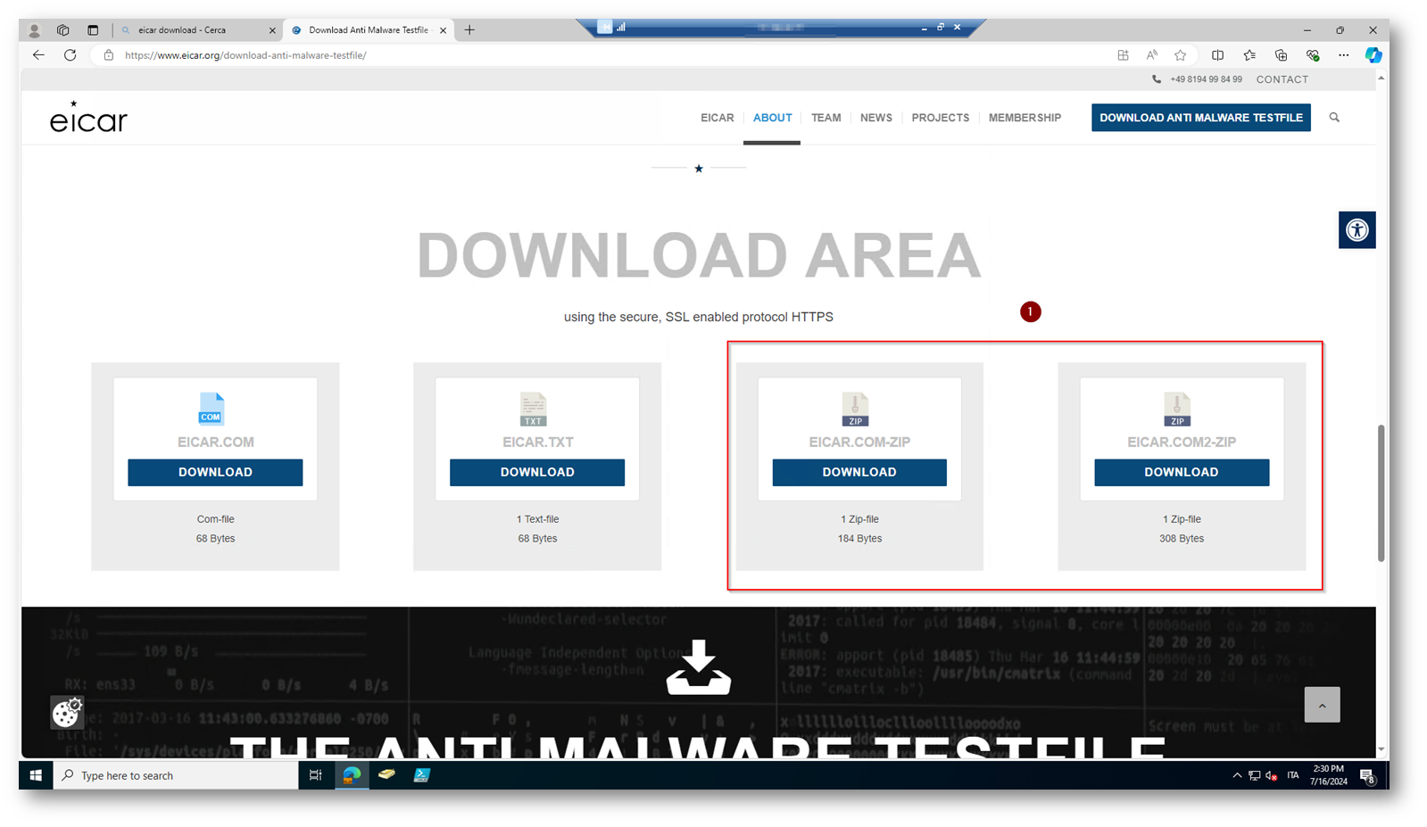This screenshot has width=1427, height=827.
Task: Go back using the browser back arrow
Action: coord(38,55)
